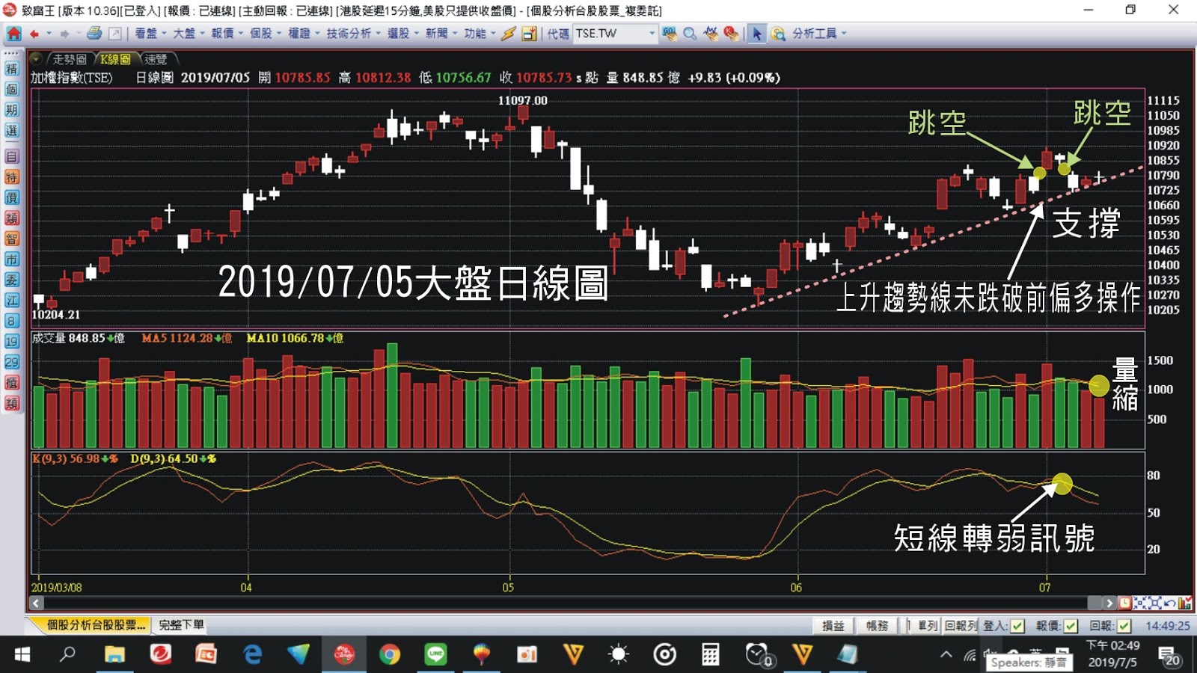Select the arrow pointer tool
1197x673 pixels.
pos(756,34)
